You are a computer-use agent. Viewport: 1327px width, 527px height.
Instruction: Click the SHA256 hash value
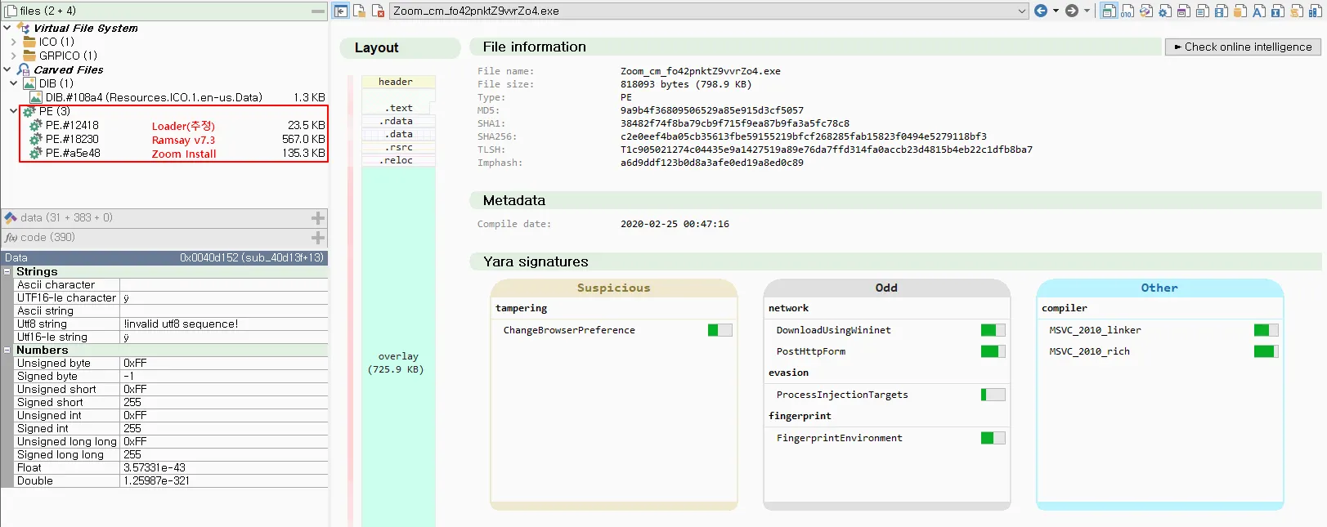(x=804, y=136)
